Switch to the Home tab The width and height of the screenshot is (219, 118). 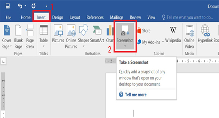tap(25, 17)
